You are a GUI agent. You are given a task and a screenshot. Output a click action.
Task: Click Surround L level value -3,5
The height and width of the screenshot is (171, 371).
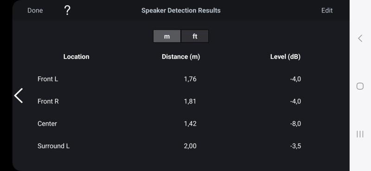(x=295, y=146)
